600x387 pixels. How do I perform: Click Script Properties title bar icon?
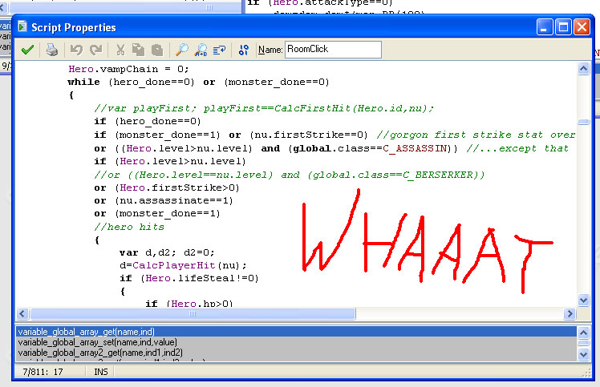coord(22,26)
